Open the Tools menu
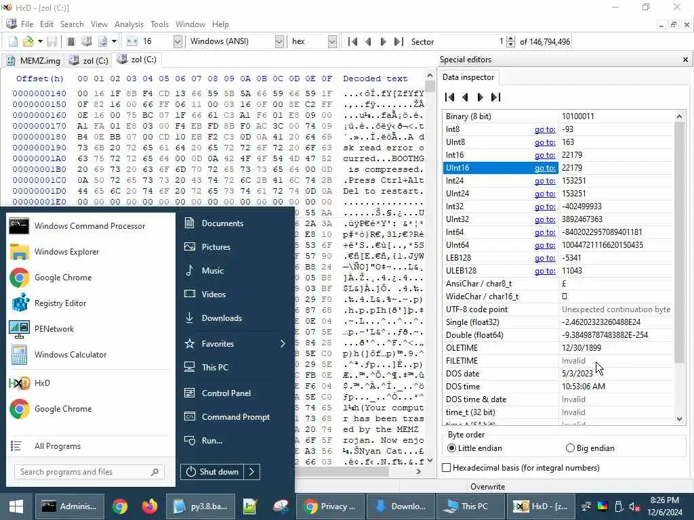The width and height of the screenshot is (694, 520). click(x=159, y=24)
